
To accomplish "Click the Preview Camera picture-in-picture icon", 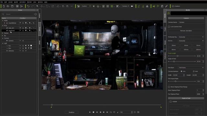I will [78, 6].
